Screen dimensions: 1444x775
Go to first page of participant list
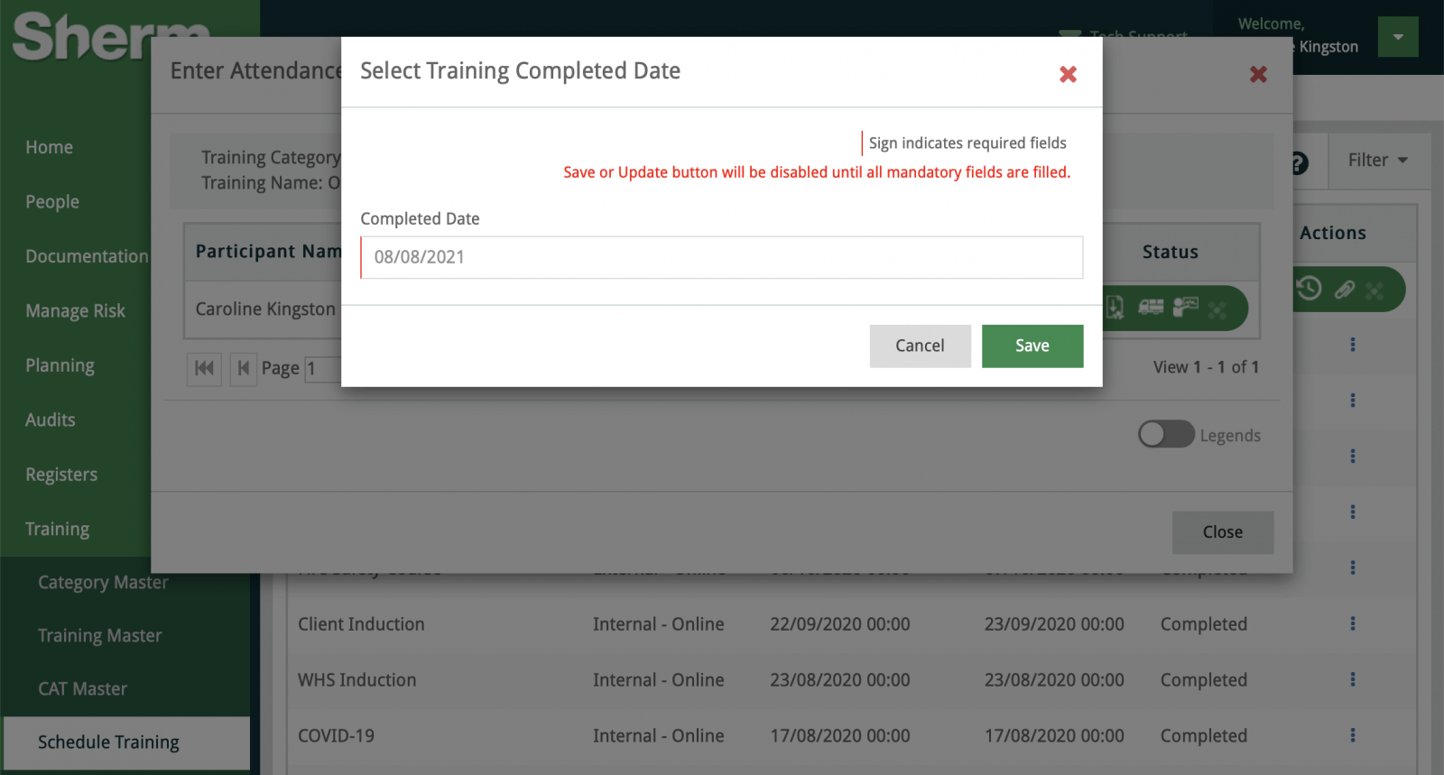coord(204,368)
